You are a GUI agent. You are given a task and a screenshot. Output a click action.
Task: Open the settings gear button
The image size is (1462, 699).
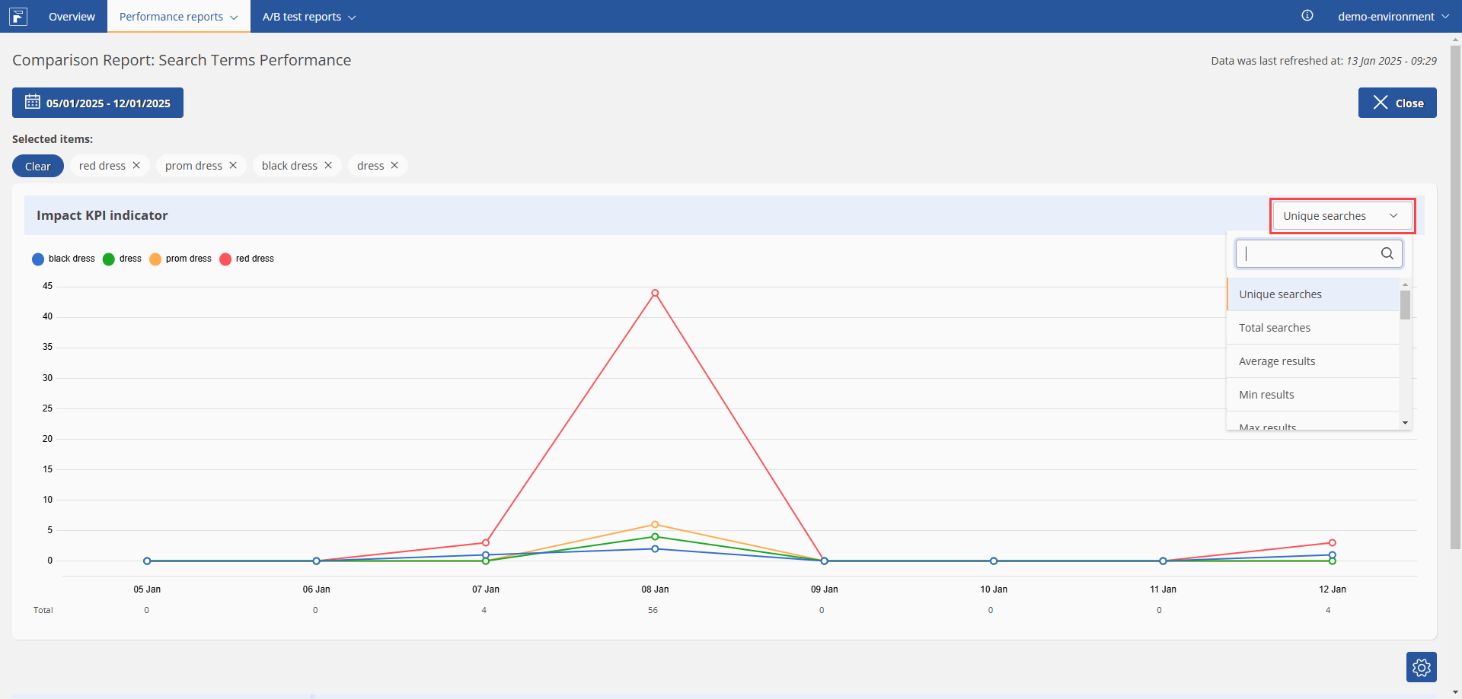pyautogui.click(x=1421, y=667)
